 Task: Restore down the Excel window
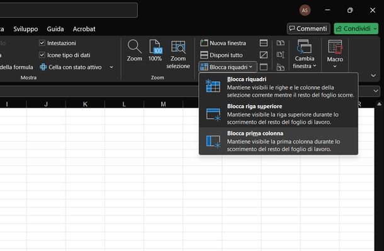tap(350, 10)
